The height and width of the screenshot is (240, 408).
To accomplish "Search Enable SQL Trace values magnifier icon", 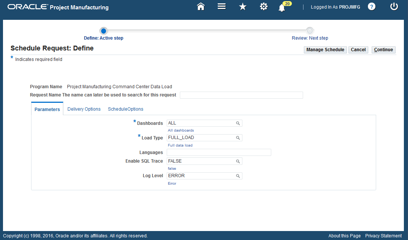I will (238, 161).
